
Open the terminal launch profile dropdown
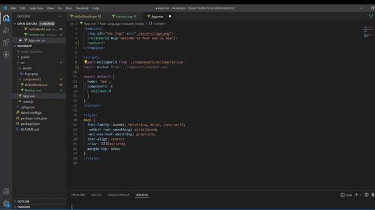361,195
